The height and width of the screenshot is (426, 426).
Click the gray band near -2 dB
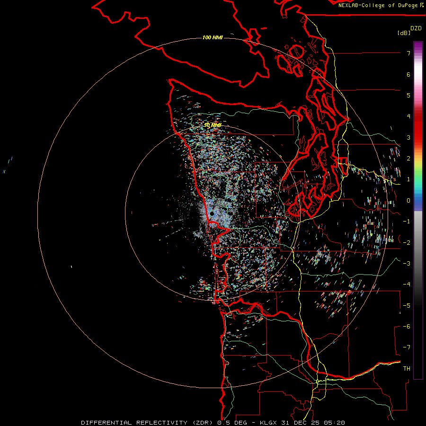418,242
